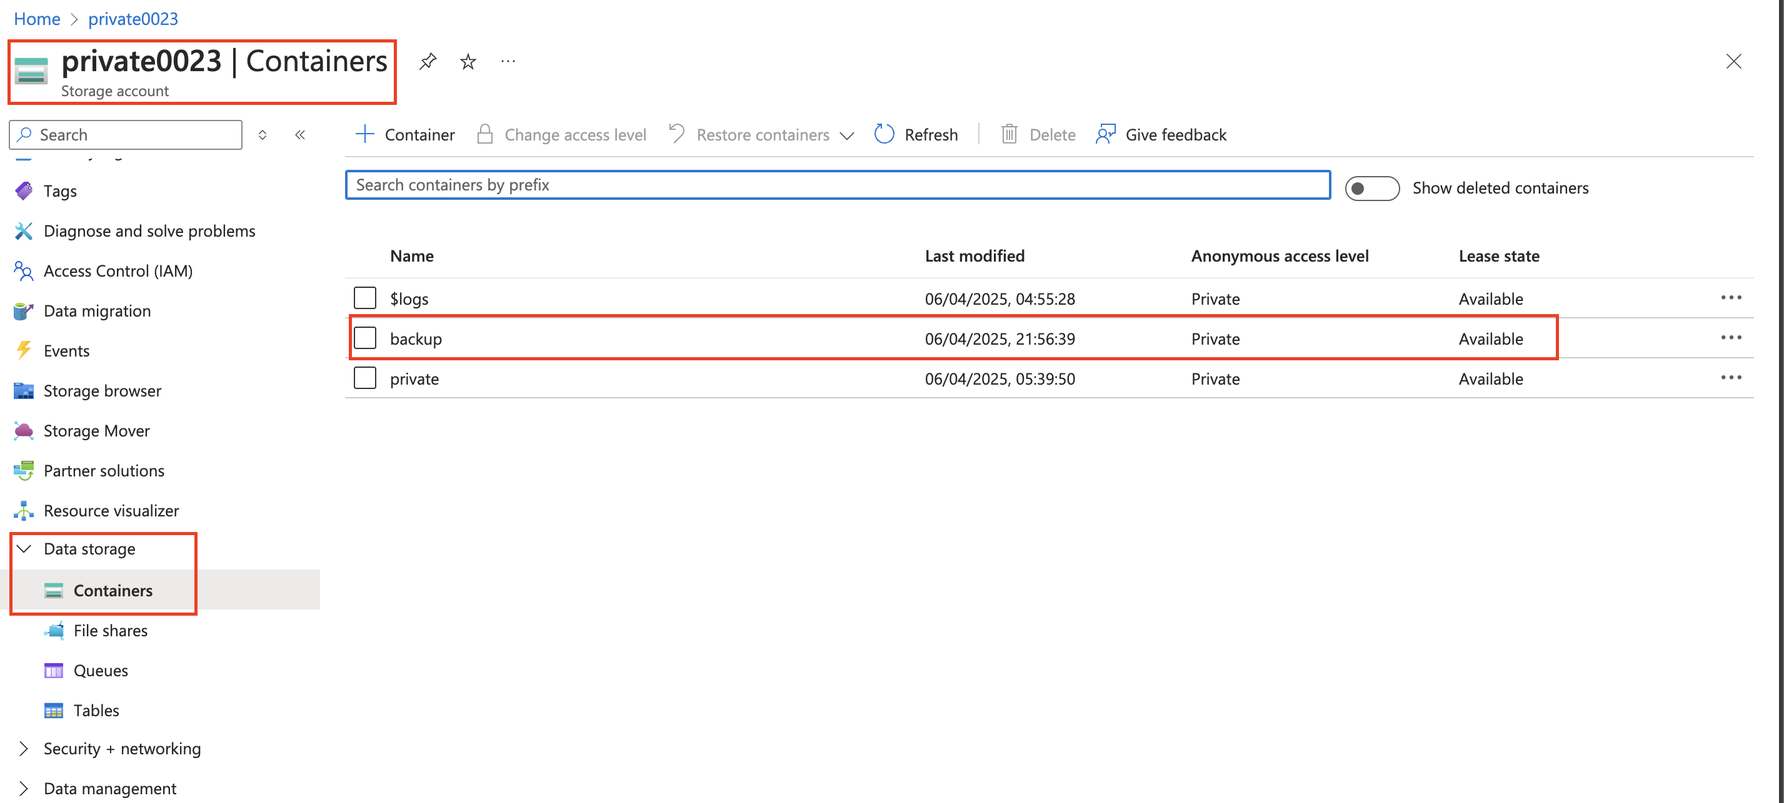Open the more options ellipsis in the header
The image size is (1784, 803).
point(508,62)
